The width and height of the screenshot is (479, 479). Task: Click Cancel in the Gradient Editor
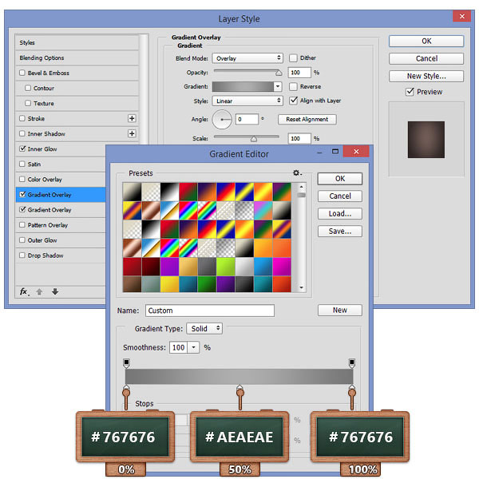click(340, 196)
